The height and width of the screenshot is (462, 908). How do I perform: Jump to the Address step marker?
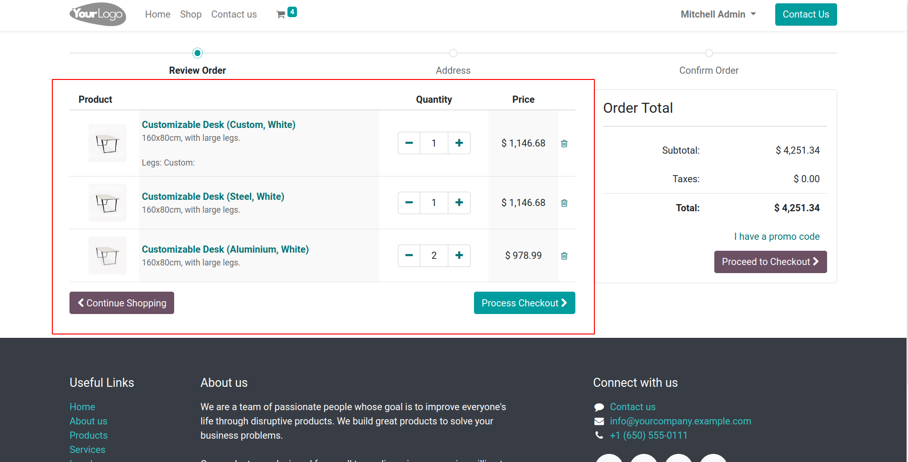click(453, 53)
